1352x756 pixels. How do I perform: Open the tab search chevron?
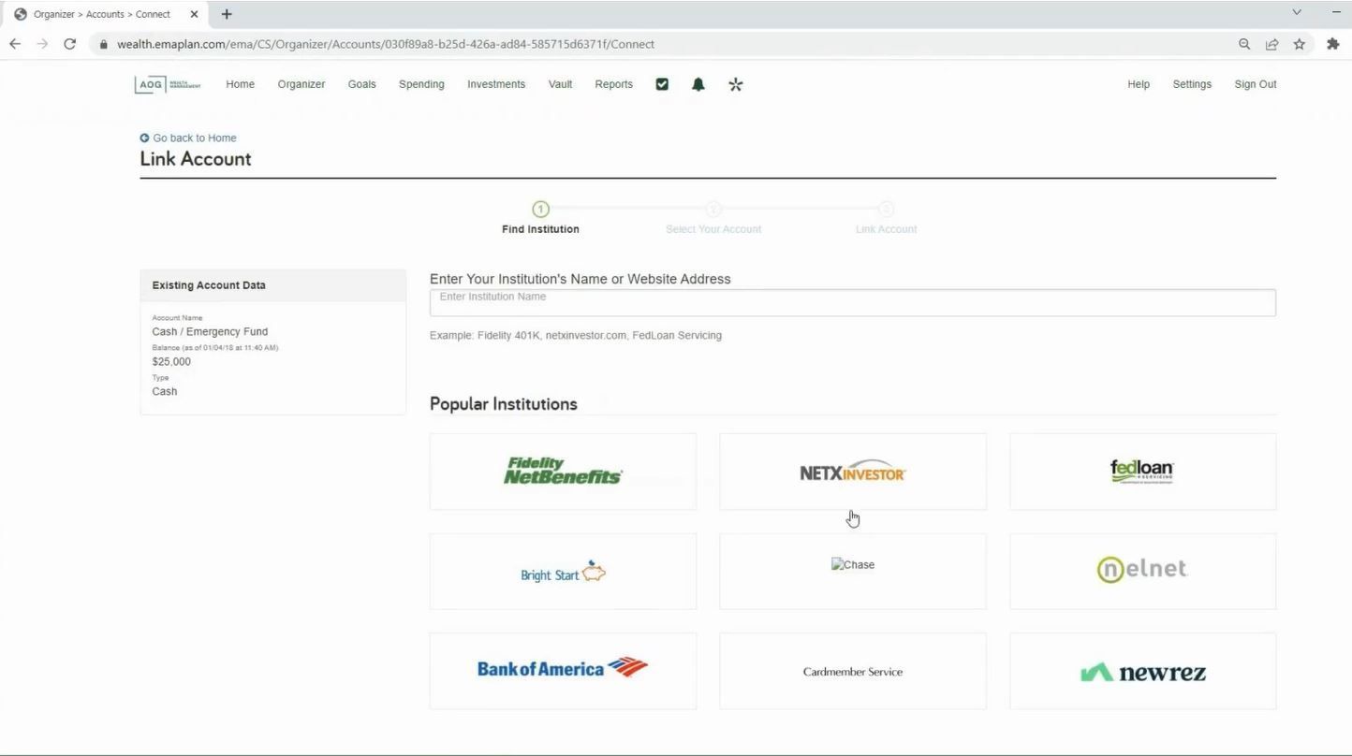coord(1297,13)
